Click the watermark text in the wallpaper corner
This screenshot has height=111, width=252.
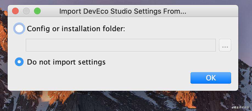point(241,107)
